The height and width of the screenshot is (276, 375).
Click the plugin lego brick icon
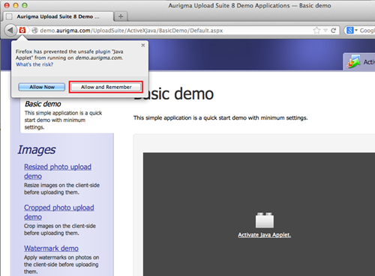tap(265, 220)
